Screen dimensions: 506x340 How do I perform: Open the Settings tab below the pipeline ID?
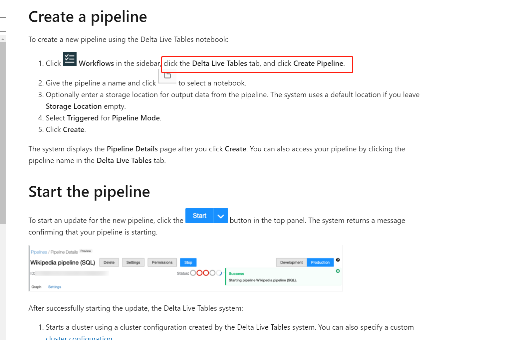pyautogui.click(x=54, y=286)
